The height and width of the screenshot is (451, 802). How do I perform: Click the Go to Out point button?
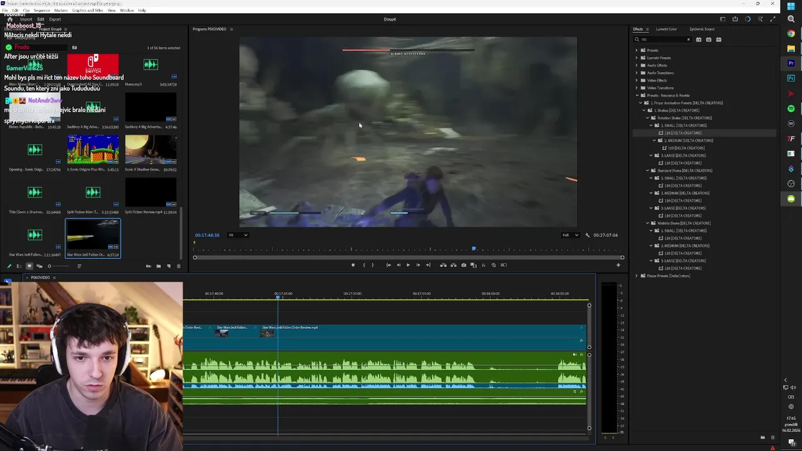point(428,265)
